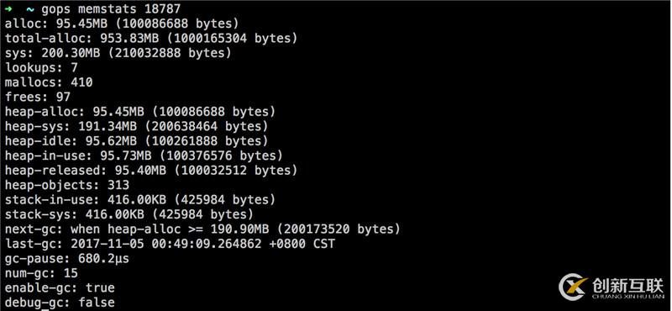Click the sys: 200.30MB line
This screenshot has height=311, width=672.
(118, 53)
